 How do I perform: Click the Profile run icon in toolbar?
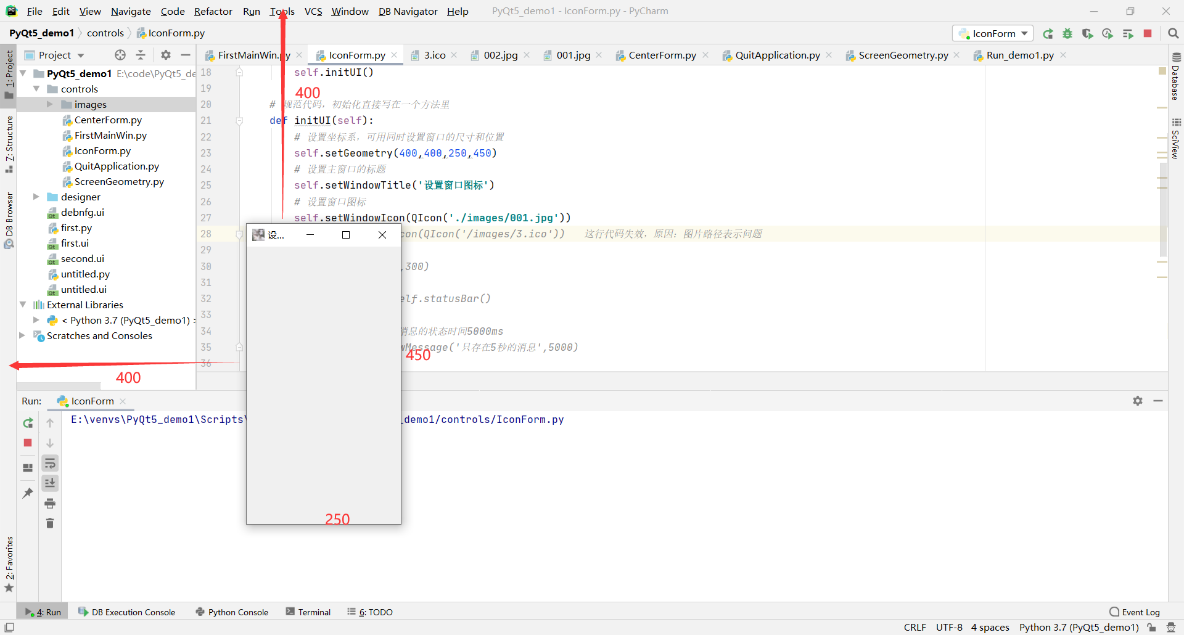coord(1108,34)
